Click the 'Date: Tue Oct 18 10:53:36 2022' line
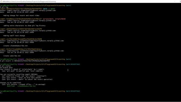 (17, 32)
